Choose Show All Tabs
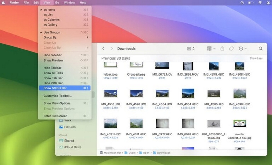 tap(65, 73)
